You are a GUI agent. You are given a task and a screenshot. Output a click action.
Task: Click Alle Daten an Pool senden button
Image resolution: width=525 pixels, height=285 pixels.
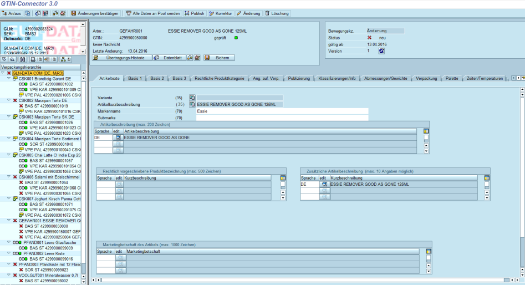[154, 13]
